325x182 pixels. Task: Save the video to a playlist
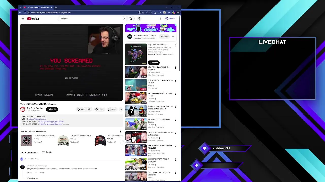coord(112,109)
